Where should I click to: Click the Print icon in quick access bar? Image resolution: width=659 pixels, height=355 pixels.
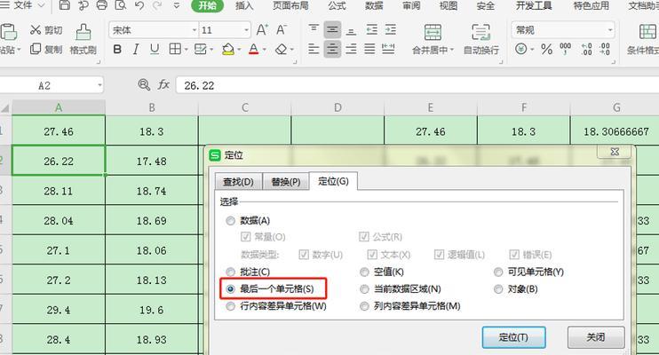tap(102, 5)
